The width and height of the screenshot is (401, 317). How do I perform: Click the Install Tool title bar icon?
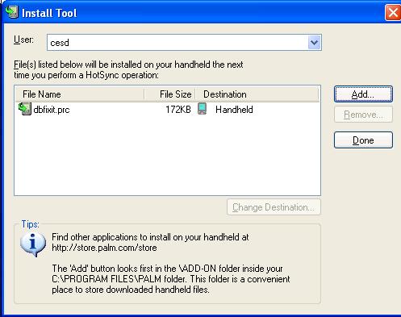point(12,12)
